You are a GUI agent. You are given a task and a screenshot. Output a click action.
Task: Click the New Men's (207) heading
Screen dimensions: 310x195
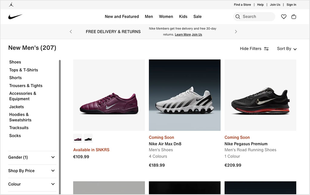32,48
